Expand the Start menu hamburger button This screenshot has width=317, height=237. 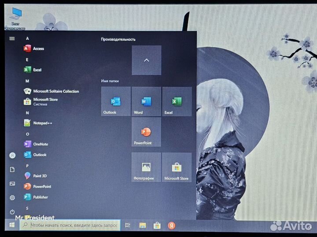12,39
